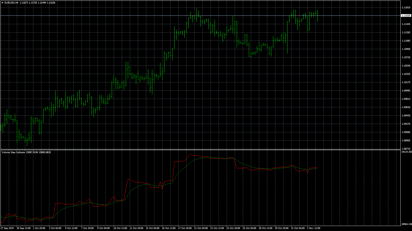Click price axis value 1.11445
This screenshot has height=231, width=412.
point(406,24)
